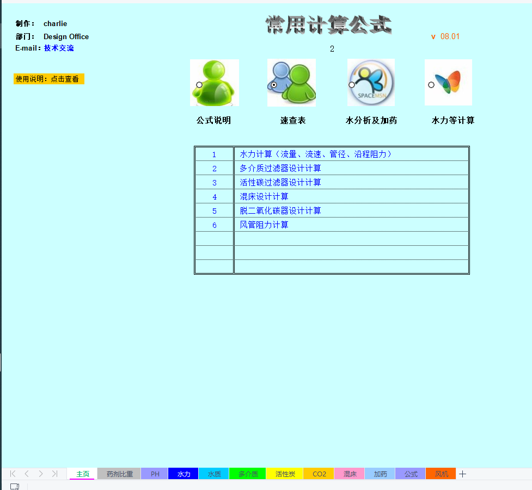Click the 常用计算公式 title graphic
Image resolution: width=532 pixels, height=490 pixels.
pos(328,24)
